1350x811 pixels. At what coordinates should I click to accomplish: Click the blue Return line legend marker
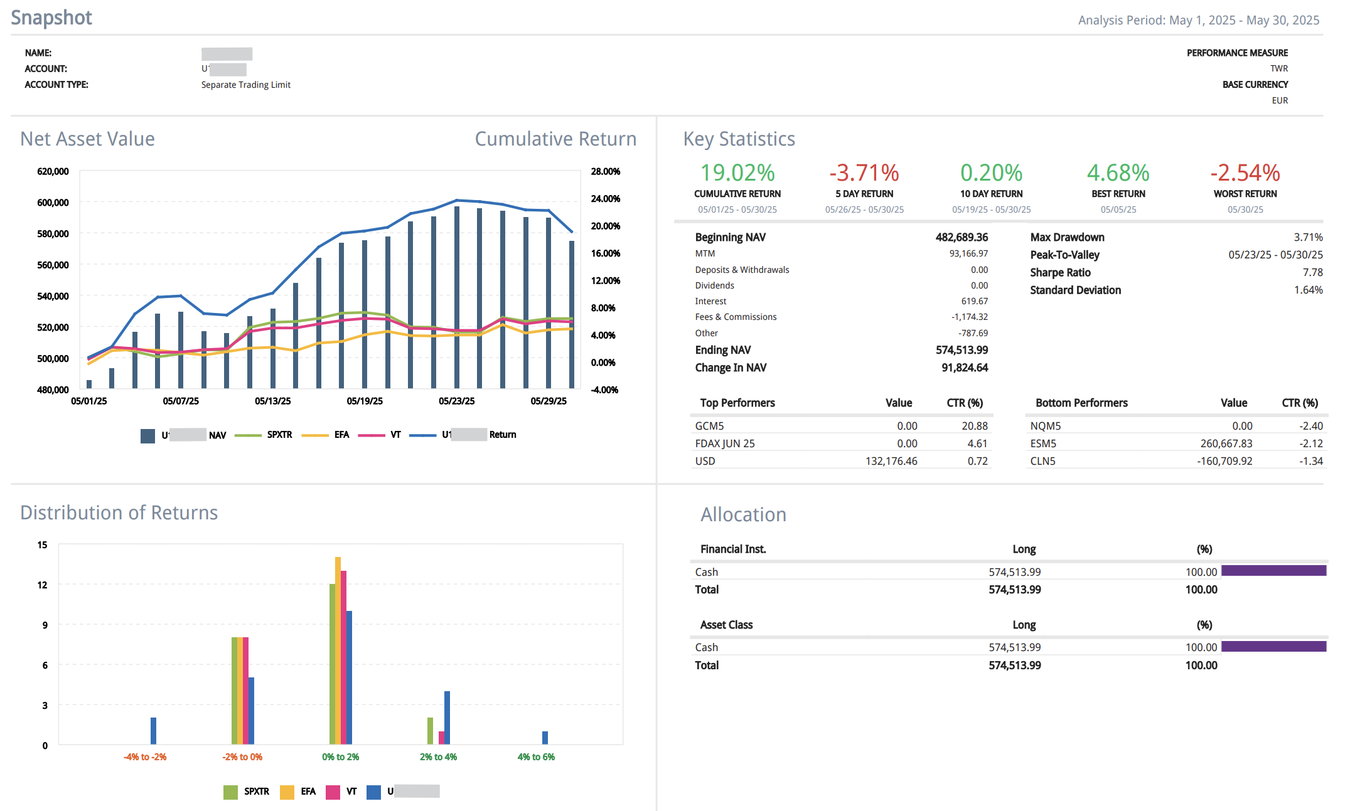point(422,435)
